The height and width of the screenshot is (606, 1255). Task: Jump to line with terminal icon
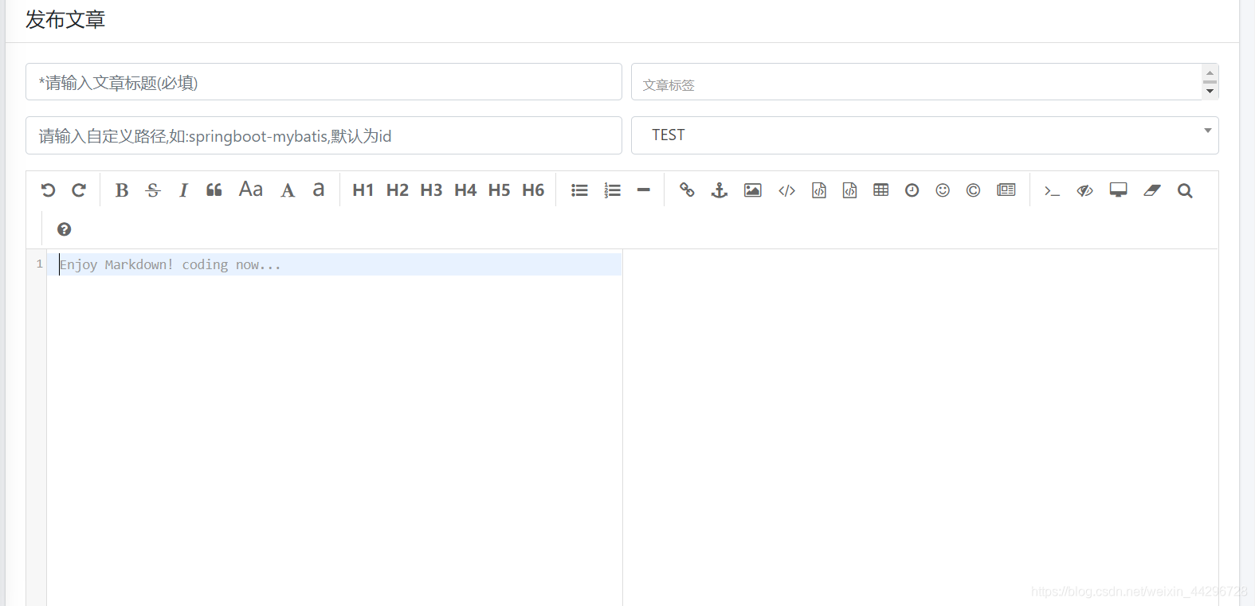click(1052, 190)
